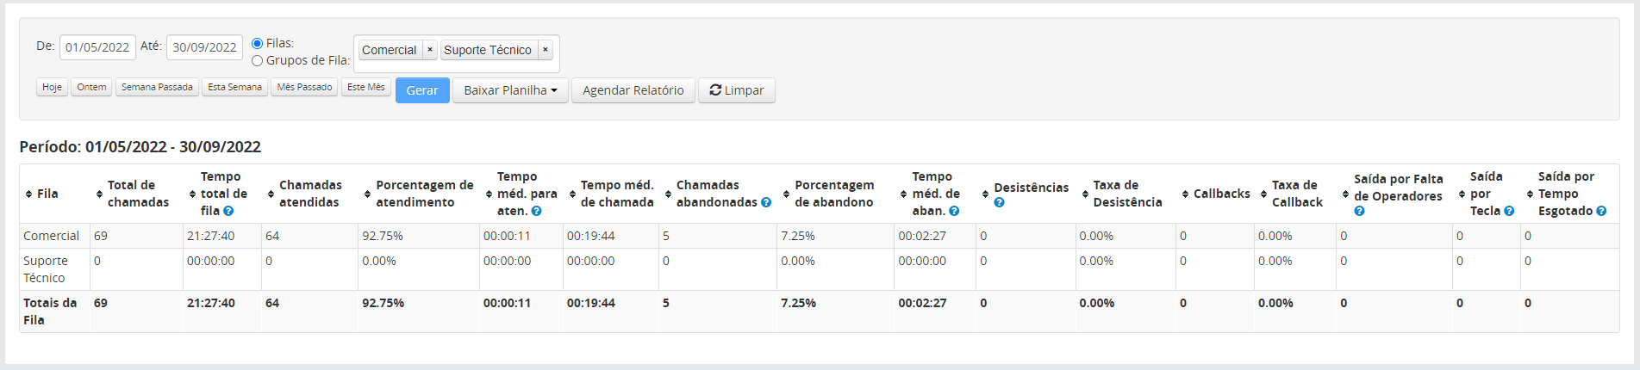Apply the Mês Passado date shortcut

point(304,87)
